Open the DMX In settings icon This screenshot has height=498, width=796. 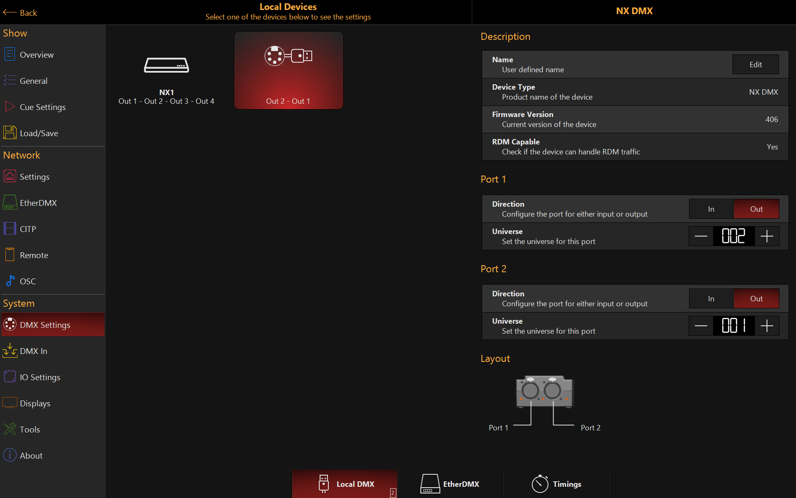[x=10, y=351]
